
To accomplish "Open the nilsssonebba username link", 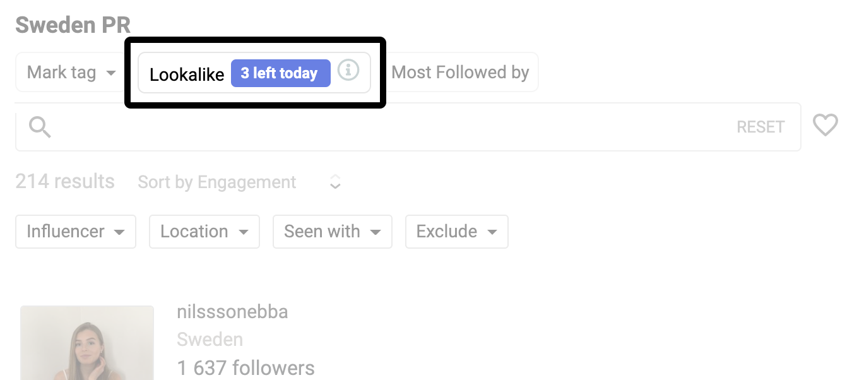I will click(232, 312).
